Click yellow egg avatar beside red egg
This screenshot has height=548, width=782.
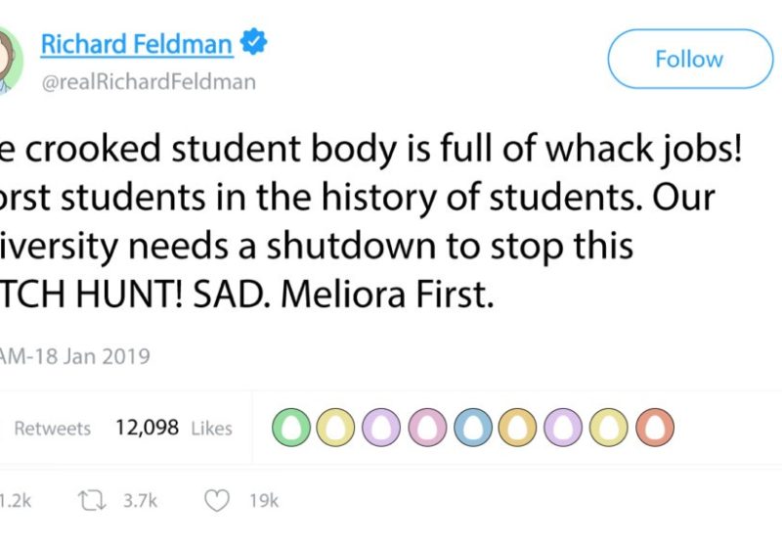point(608,428)
